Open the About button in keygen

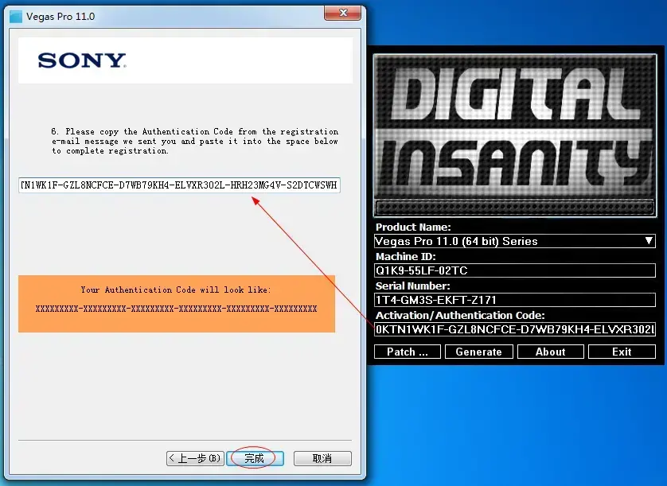point(551,352)
